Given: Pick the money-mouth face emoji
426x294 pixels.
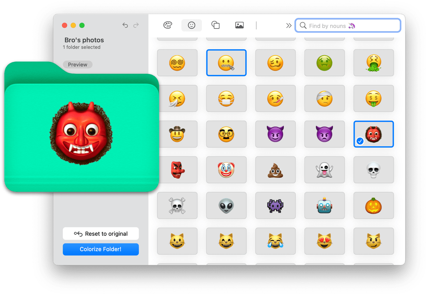Looking at the screenshot, I should 373,98.
